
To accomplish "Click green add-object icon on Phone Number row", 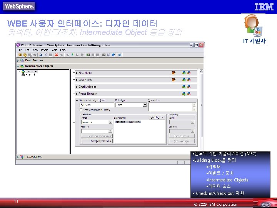I will (x=184, y=94).
